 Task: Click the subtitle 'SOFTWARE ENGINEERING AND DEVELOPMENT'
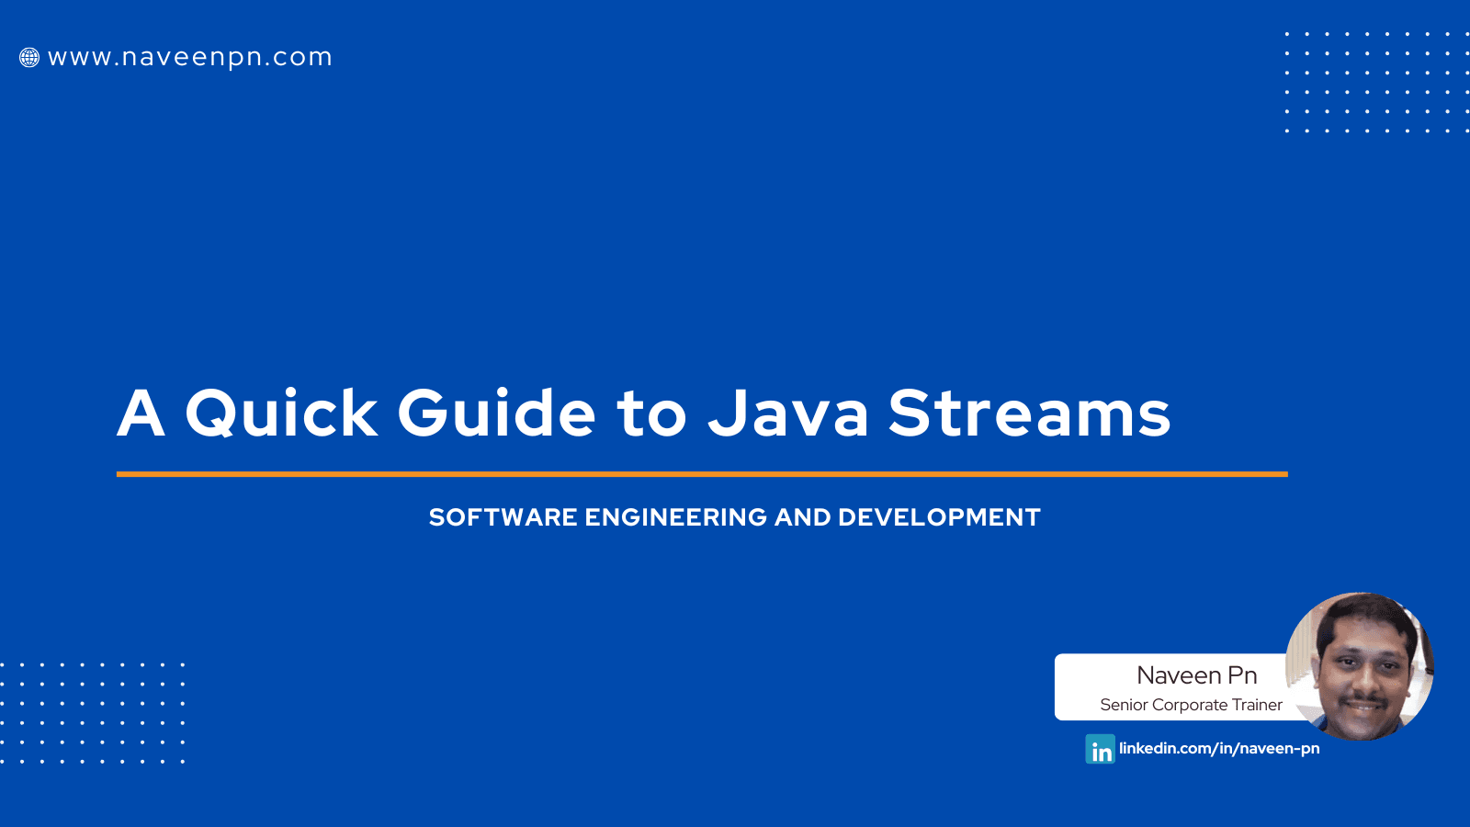735,516
